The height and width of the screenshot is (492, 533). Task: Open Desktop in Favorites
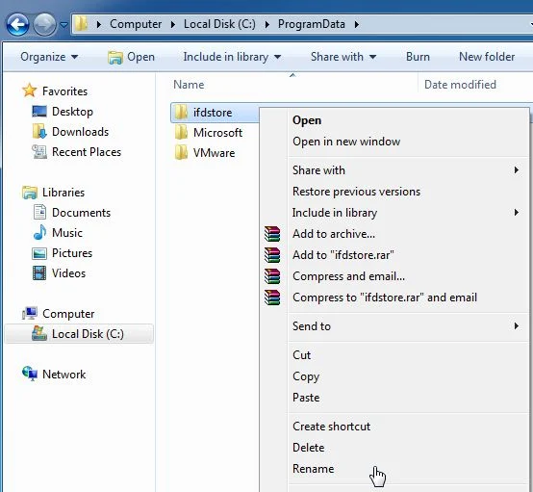[72, 112]
